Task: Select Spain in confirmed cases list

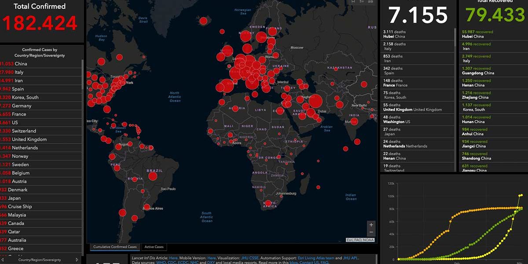Action: pos(41,89)
